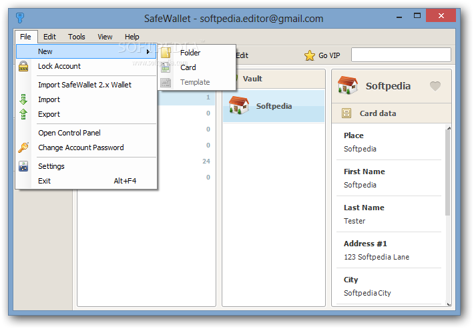
Task: Open the Help menu
Action: 132,37
